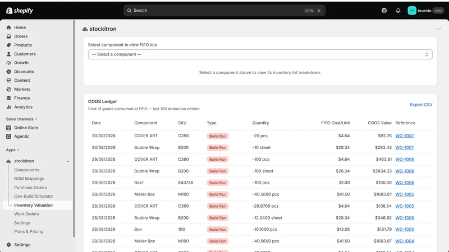The height and width of the screenshot is (252, 449).
Task: Click the Settings gear icon
Action: point(8,245)
